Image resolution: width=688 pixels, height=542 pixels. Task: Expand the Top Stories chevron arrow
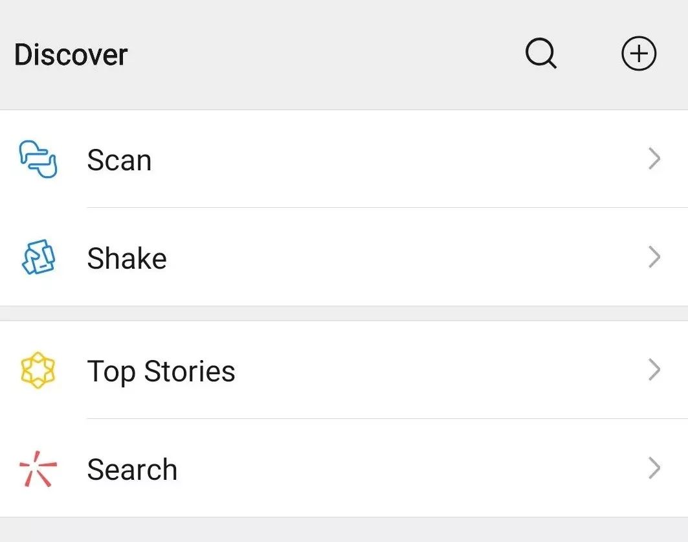pos(654,370)
